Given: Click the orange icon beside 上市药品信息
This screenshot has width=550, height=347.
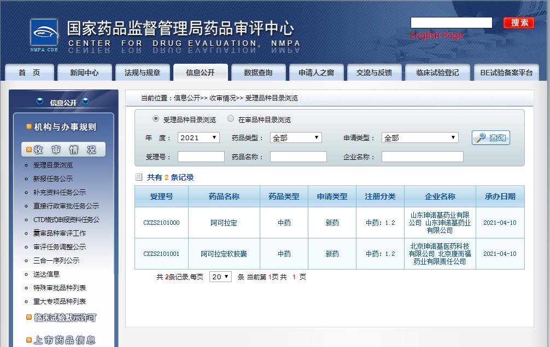Looking at the screenshot, I should (29, 340).
